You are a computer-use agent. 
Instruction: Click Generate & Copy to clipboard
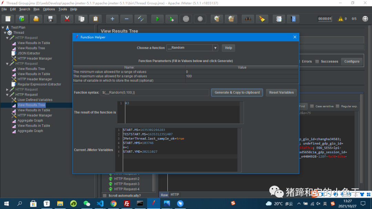237,93
